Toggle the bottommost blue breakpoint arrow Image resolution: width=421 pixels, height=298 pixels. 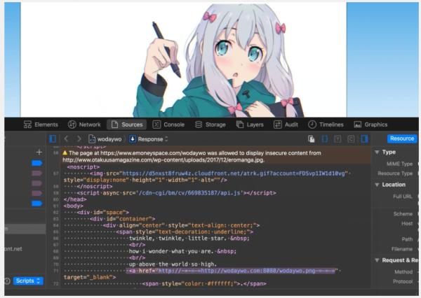point(36,204)
